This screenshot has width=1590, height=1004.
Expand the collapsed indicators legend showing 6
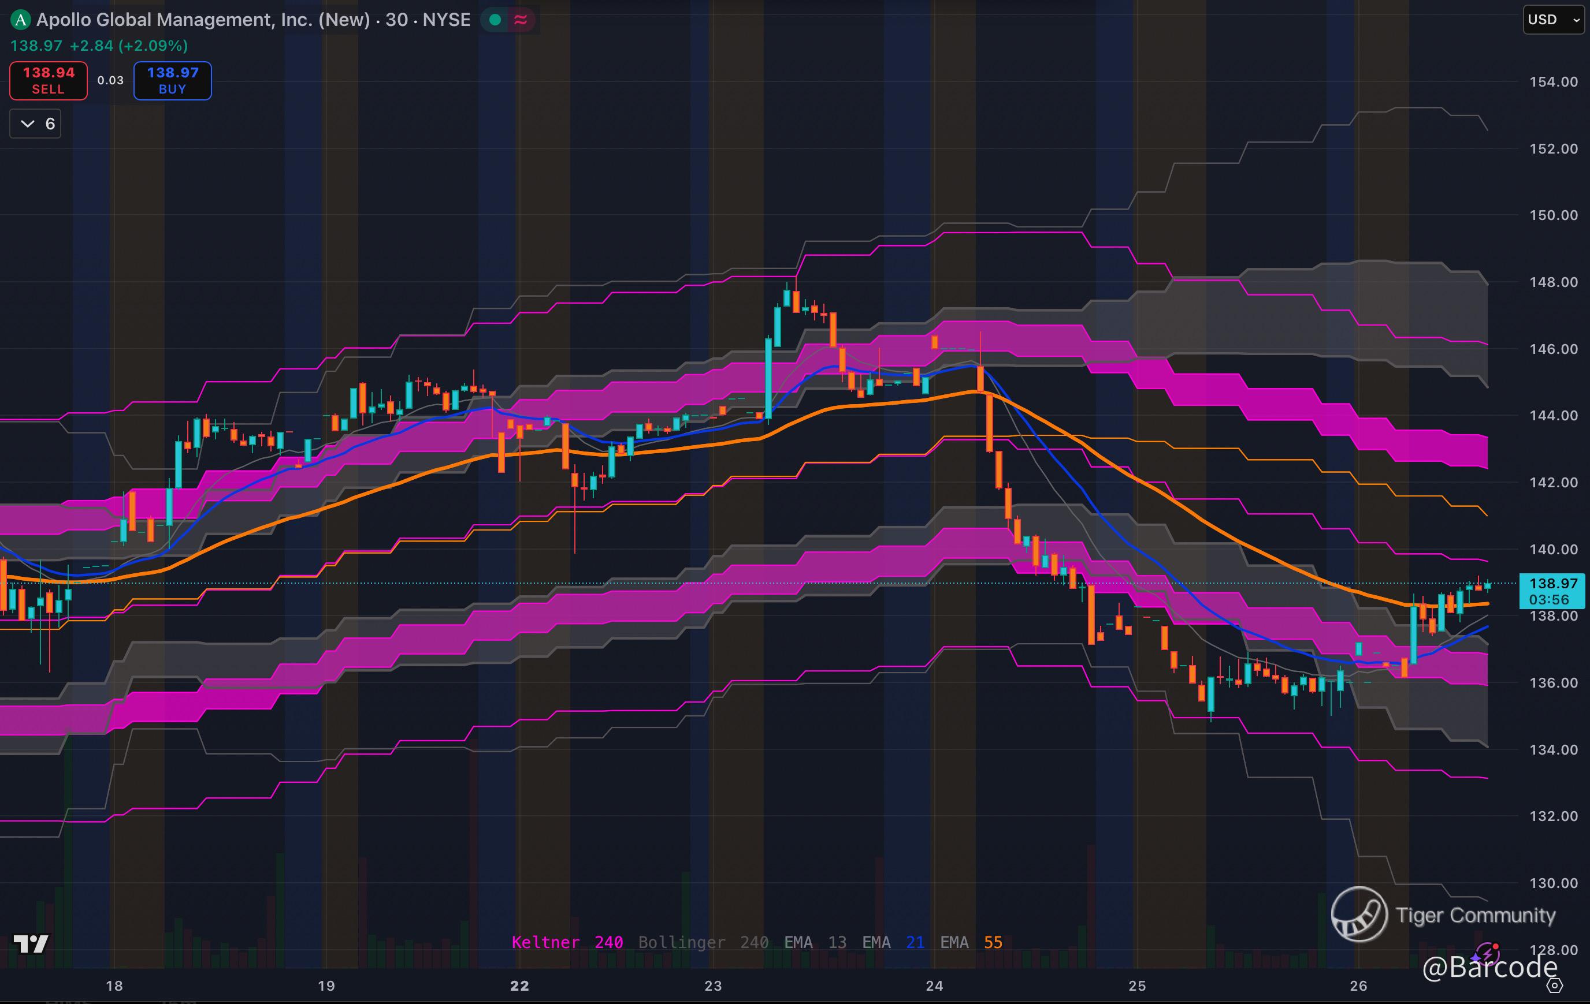(36, 124)
